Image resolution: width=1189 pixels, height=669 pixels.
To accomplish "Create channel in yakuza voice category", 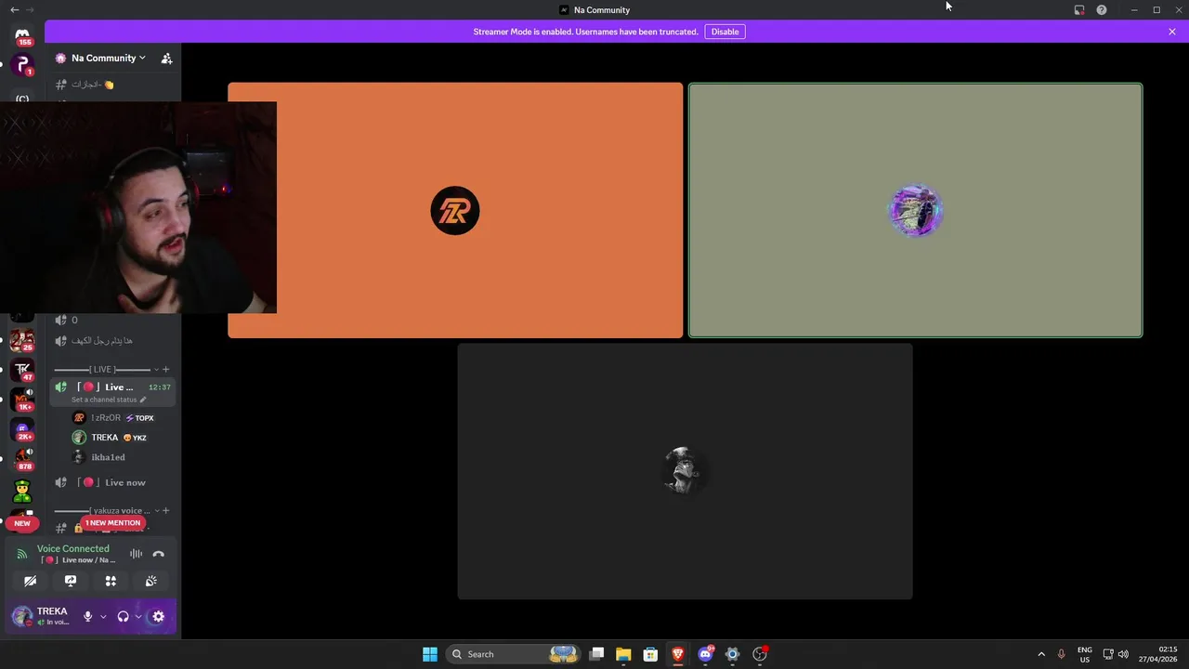I will [166, 511].
